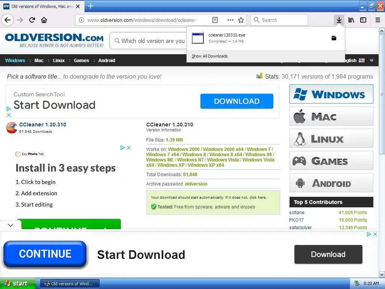Close the bottom banner ad

pos(375,234)
